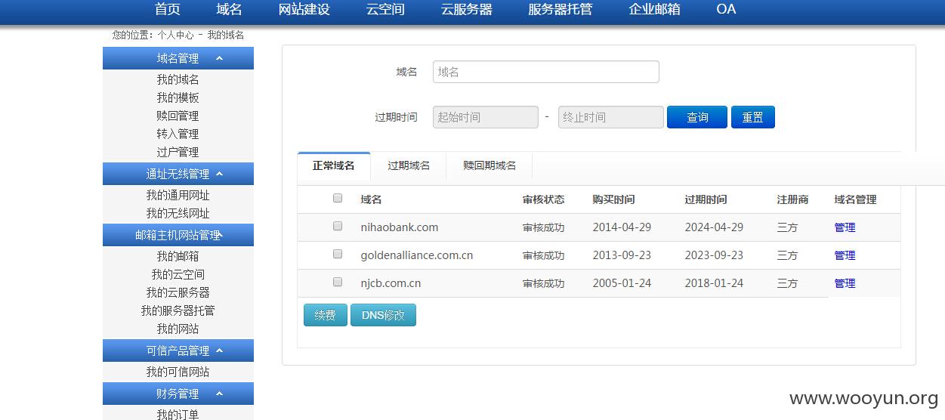Open 我的网站 in the sidebar
945x420 pixels.
(178, 329)
